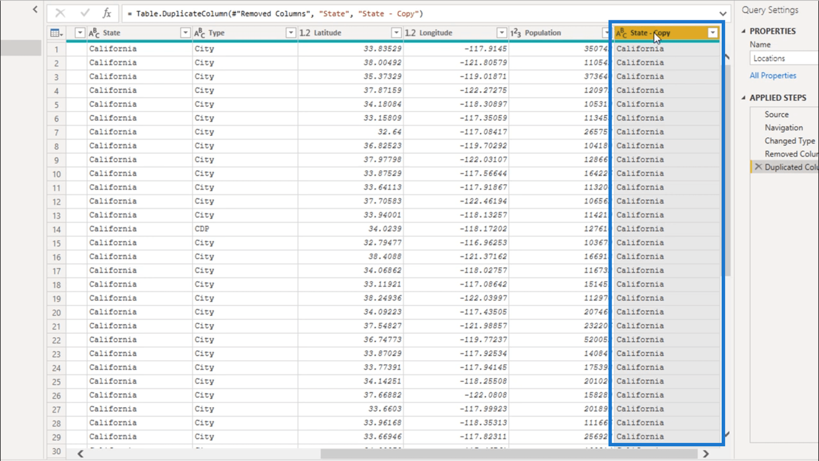Collapse the PROPERTIES section
This screenshot has height=461, width=819.
point(744,31)
